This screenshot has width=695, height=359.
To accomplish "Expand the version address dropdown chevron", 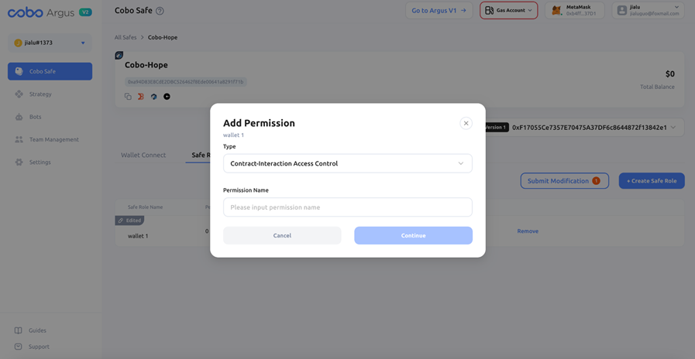I will pyautogui.click(x=673, y=128).
